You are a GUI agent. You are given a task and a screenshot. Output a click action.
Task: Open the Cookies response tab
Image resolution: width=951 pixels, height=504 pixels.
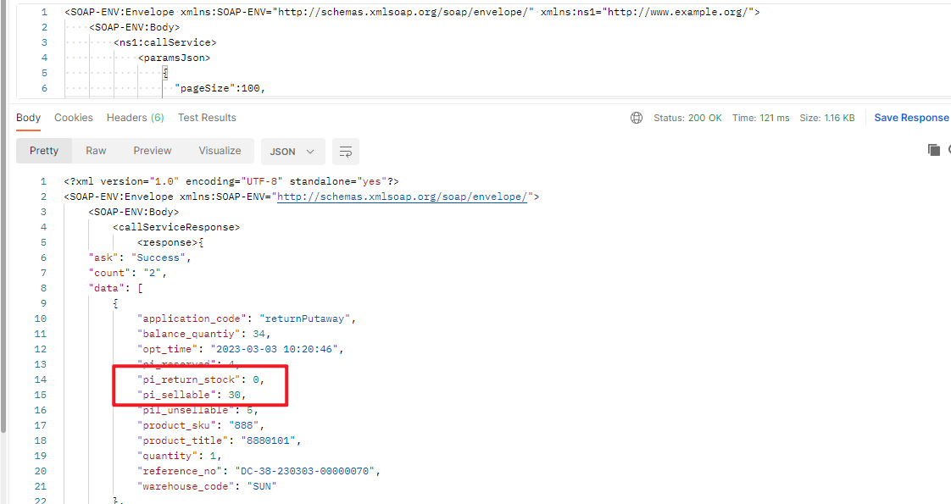74,118
